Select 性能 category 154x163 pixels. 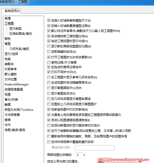click(8, 59)
